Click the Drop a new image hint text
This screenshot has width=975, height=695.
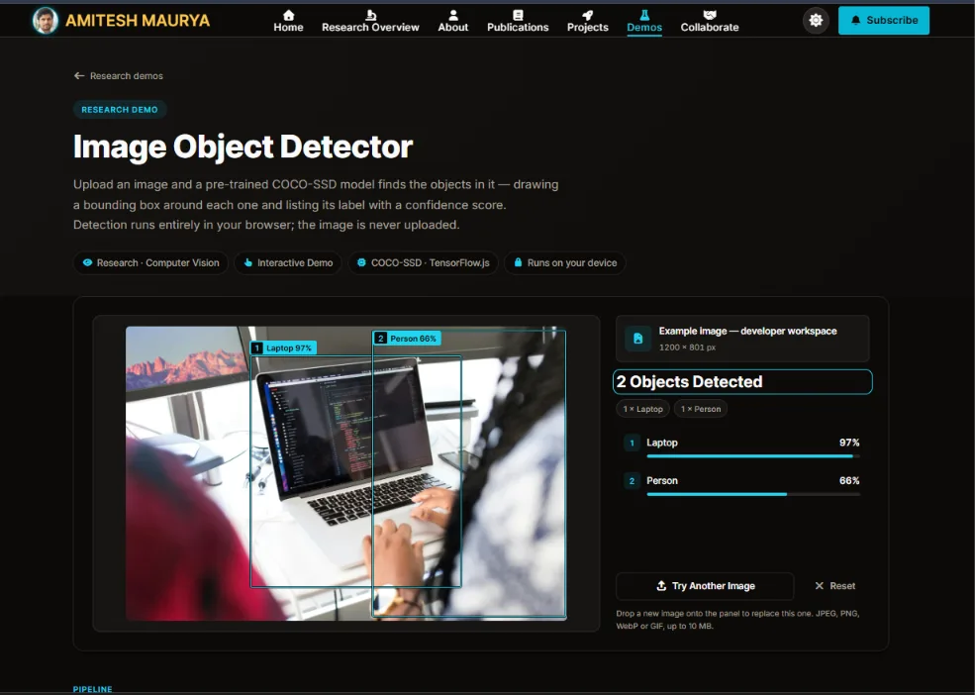click(737, 619)
